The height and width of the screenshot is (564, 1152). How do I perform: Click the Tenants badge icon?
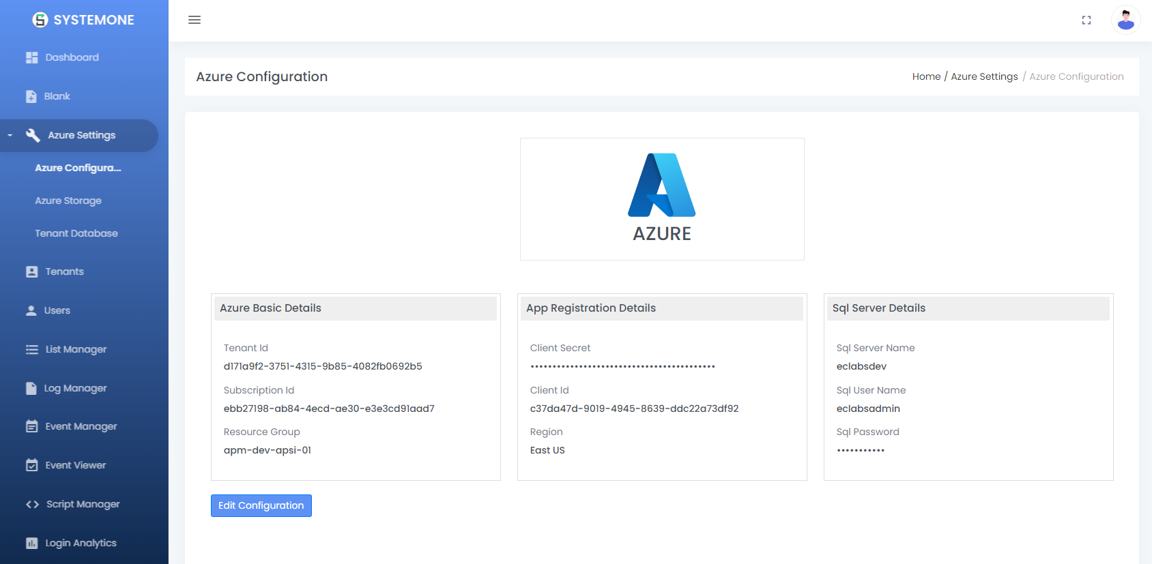(x=31, y=271)
